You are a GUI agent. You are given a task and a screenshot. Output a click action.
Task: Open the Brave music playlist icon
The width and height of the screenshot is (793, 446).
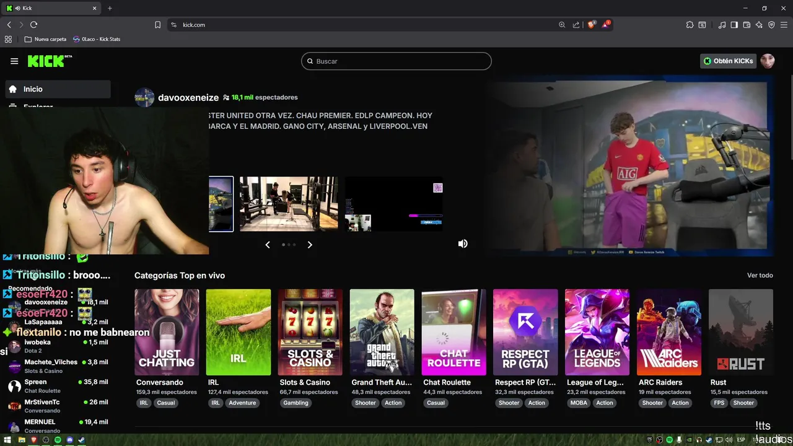click(x=722, y=25)
